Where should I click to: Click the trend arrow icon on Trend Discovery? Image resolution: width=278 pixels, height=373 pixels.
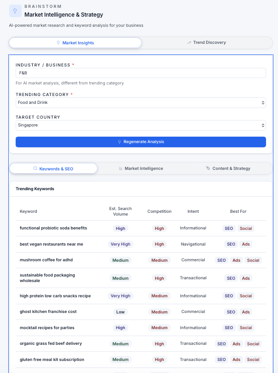(189, 43)
